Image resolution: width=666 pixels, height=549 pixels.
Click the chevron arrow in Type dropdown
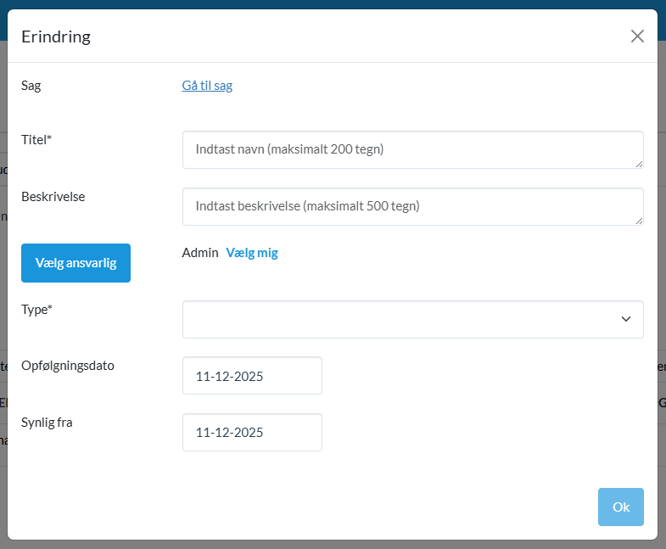pos(626,319)
